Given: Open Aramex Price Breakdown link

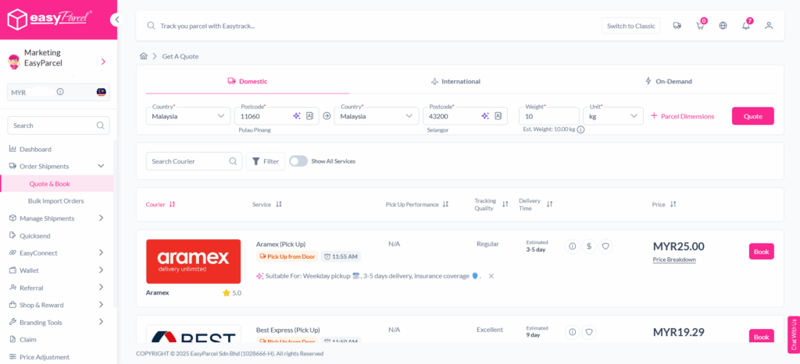Looking at the screenshot, I should (674, 260).
